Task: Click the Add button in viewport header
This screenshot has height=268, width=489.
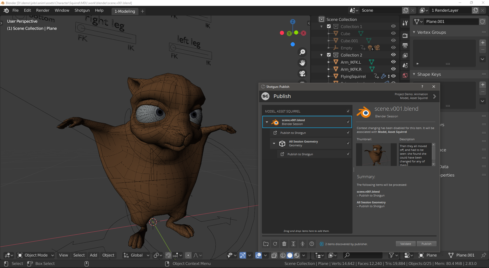Action: (93, 255)
